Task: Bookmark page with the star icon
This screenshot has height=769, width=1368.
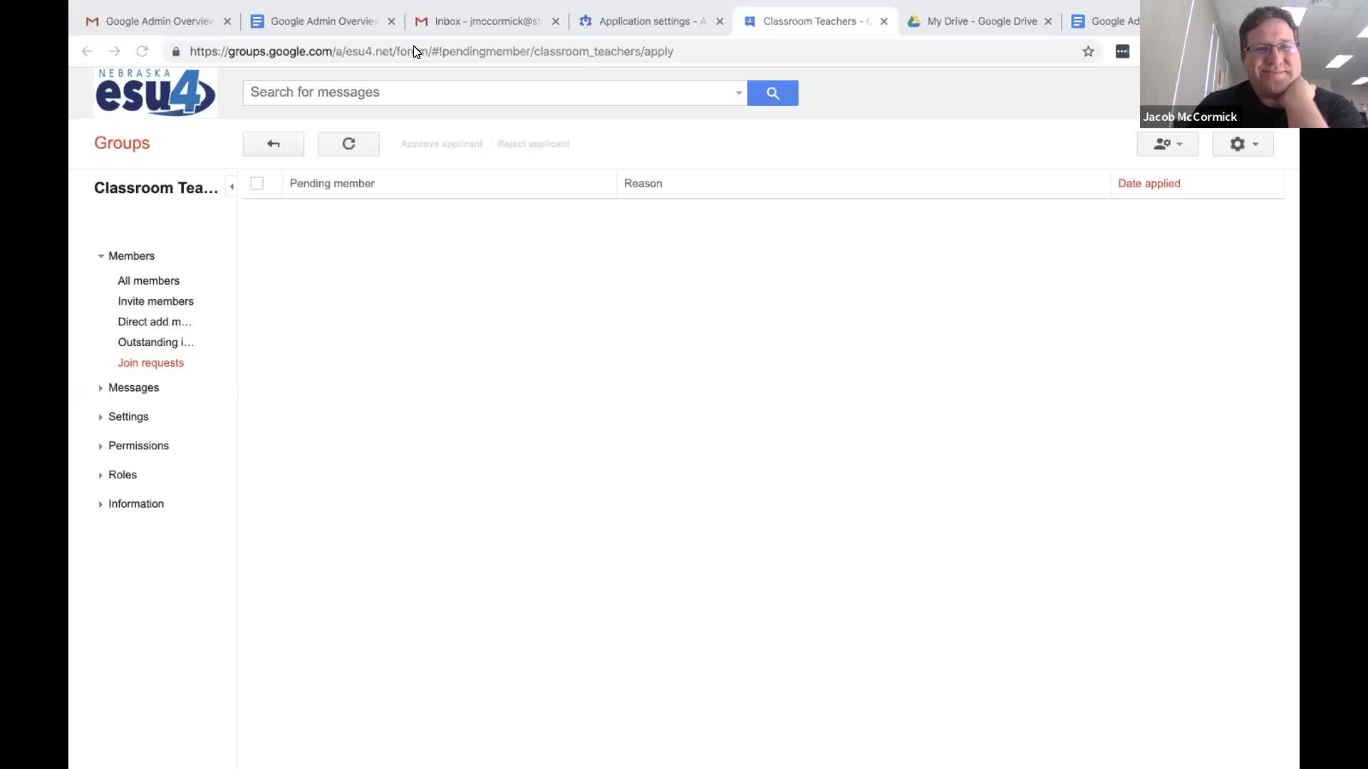Action: click(1088, 51)
